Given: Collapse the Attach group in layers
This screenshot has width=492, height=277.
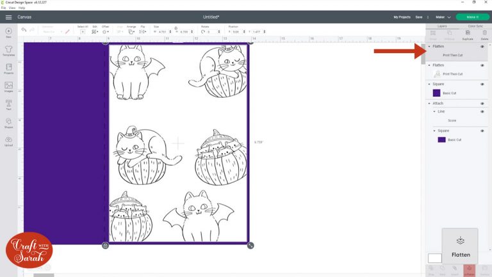Looking at the screenshot, I should click(429, 103).
